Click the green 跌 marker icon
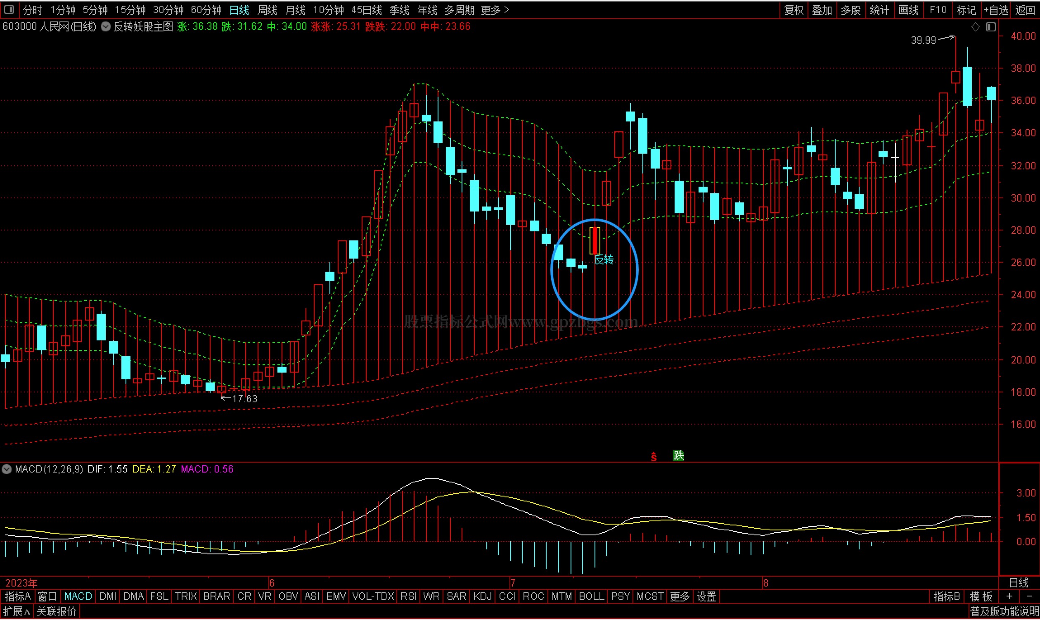Viewport: 1040px width, 620px height. [x=678, y=456]
